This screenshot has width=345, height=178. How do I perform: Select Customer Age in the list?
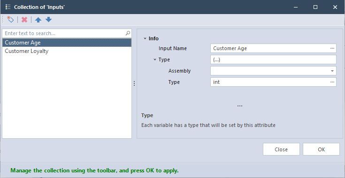[x=67, y=43]
